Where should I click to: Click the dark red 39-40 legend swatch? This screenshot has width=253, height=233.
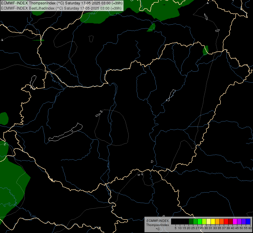231,222
